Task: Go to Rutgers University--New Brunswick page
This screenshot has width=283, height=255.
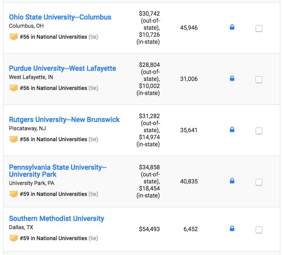Action: point(64,120)
